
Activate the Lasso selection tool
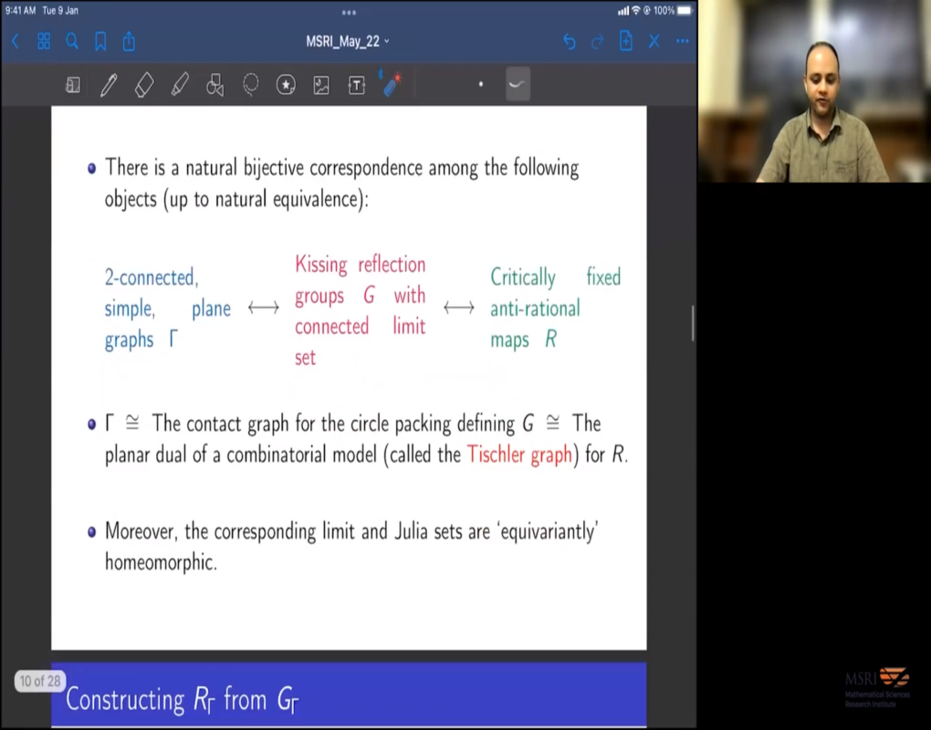250,85
